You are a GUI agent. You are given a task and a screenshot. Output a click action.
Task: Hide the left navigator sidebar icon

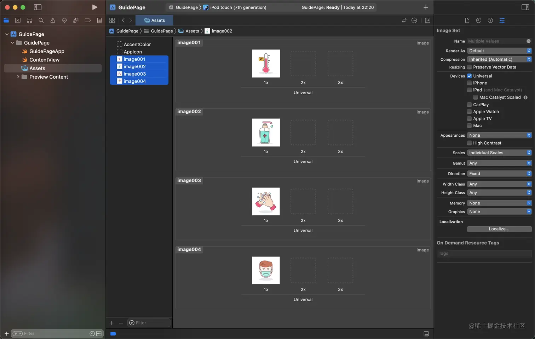(38, 7)
